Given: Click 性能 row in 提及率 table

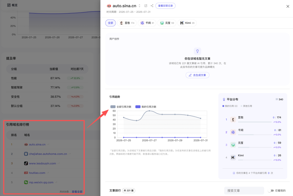Looking at the screenshot, I should coord(47,78).
